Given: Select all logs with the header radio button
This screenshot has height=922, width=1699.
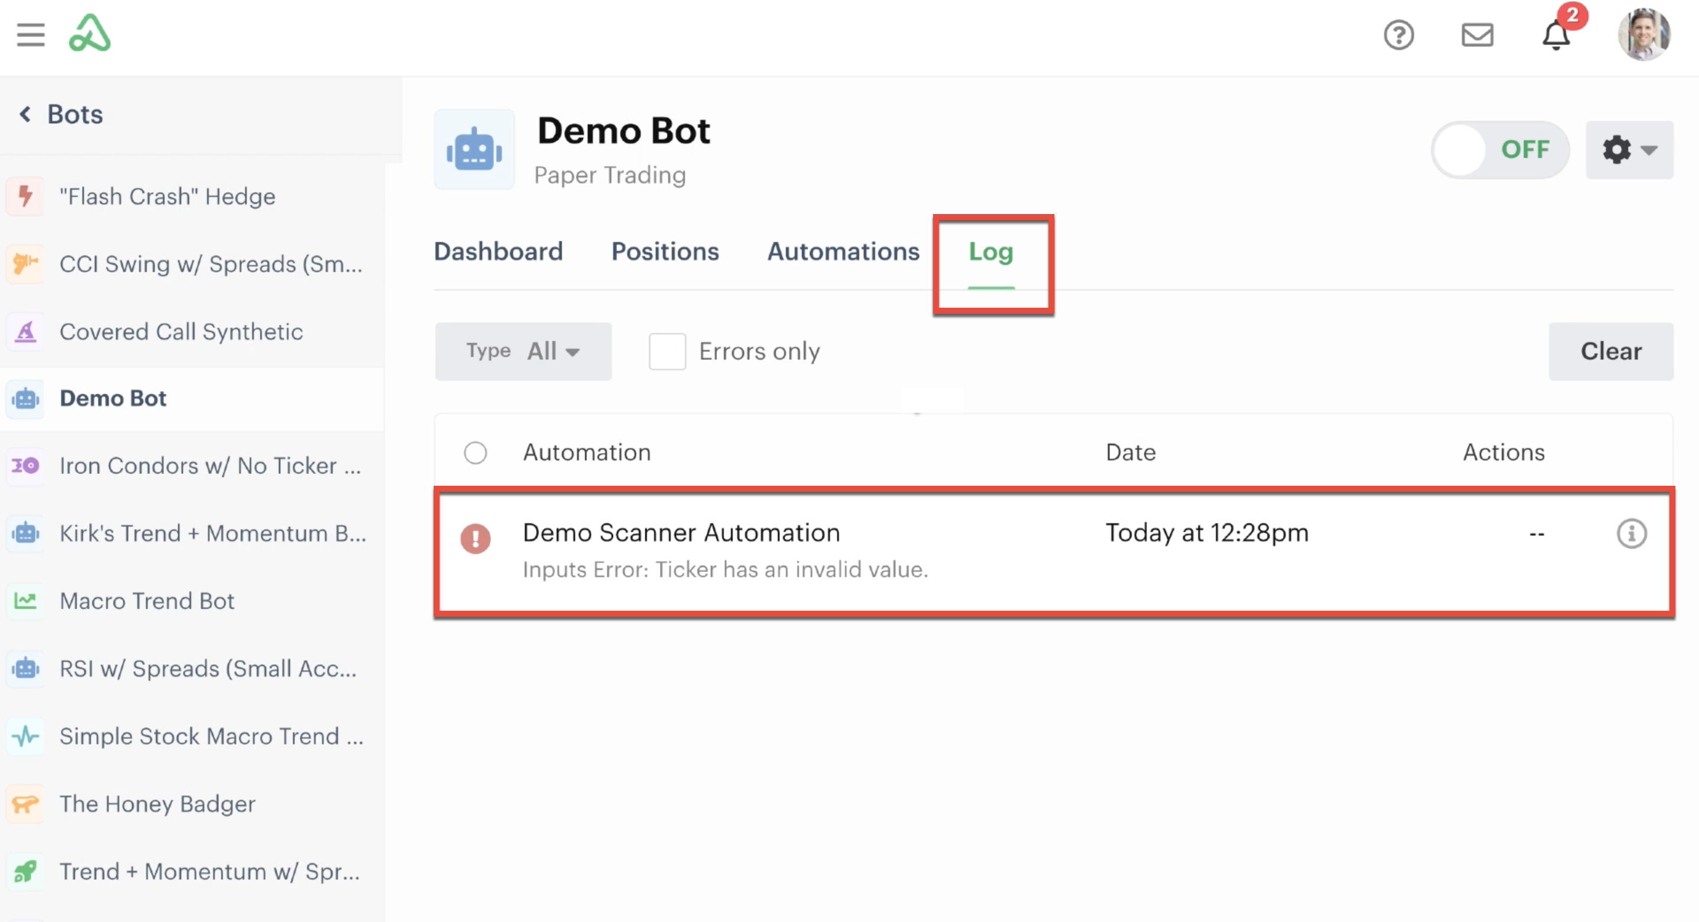Looking at the screenshot, I should tap(475, 453).
